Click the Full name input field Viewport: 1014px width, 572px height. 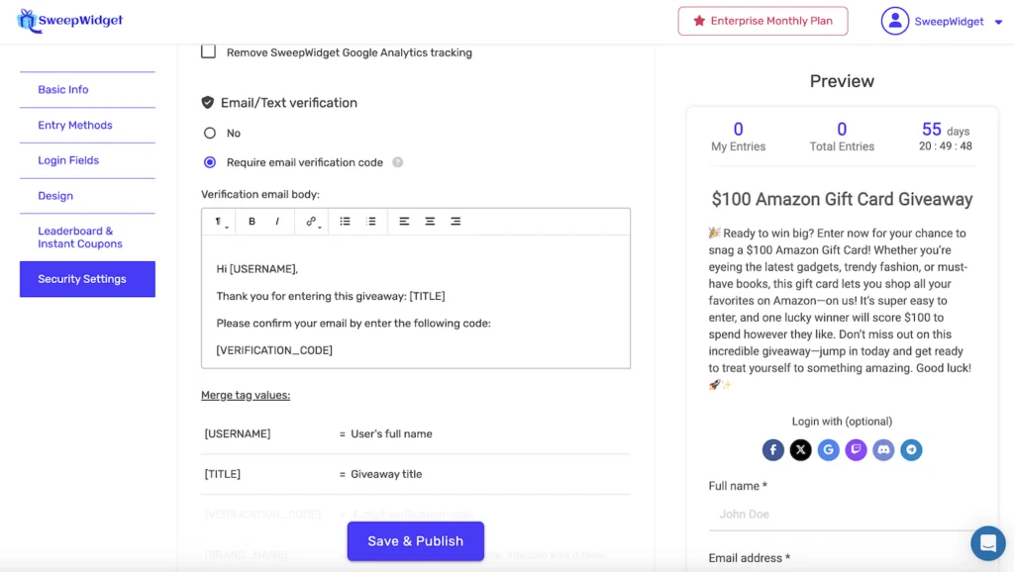[x=842, y=515]
